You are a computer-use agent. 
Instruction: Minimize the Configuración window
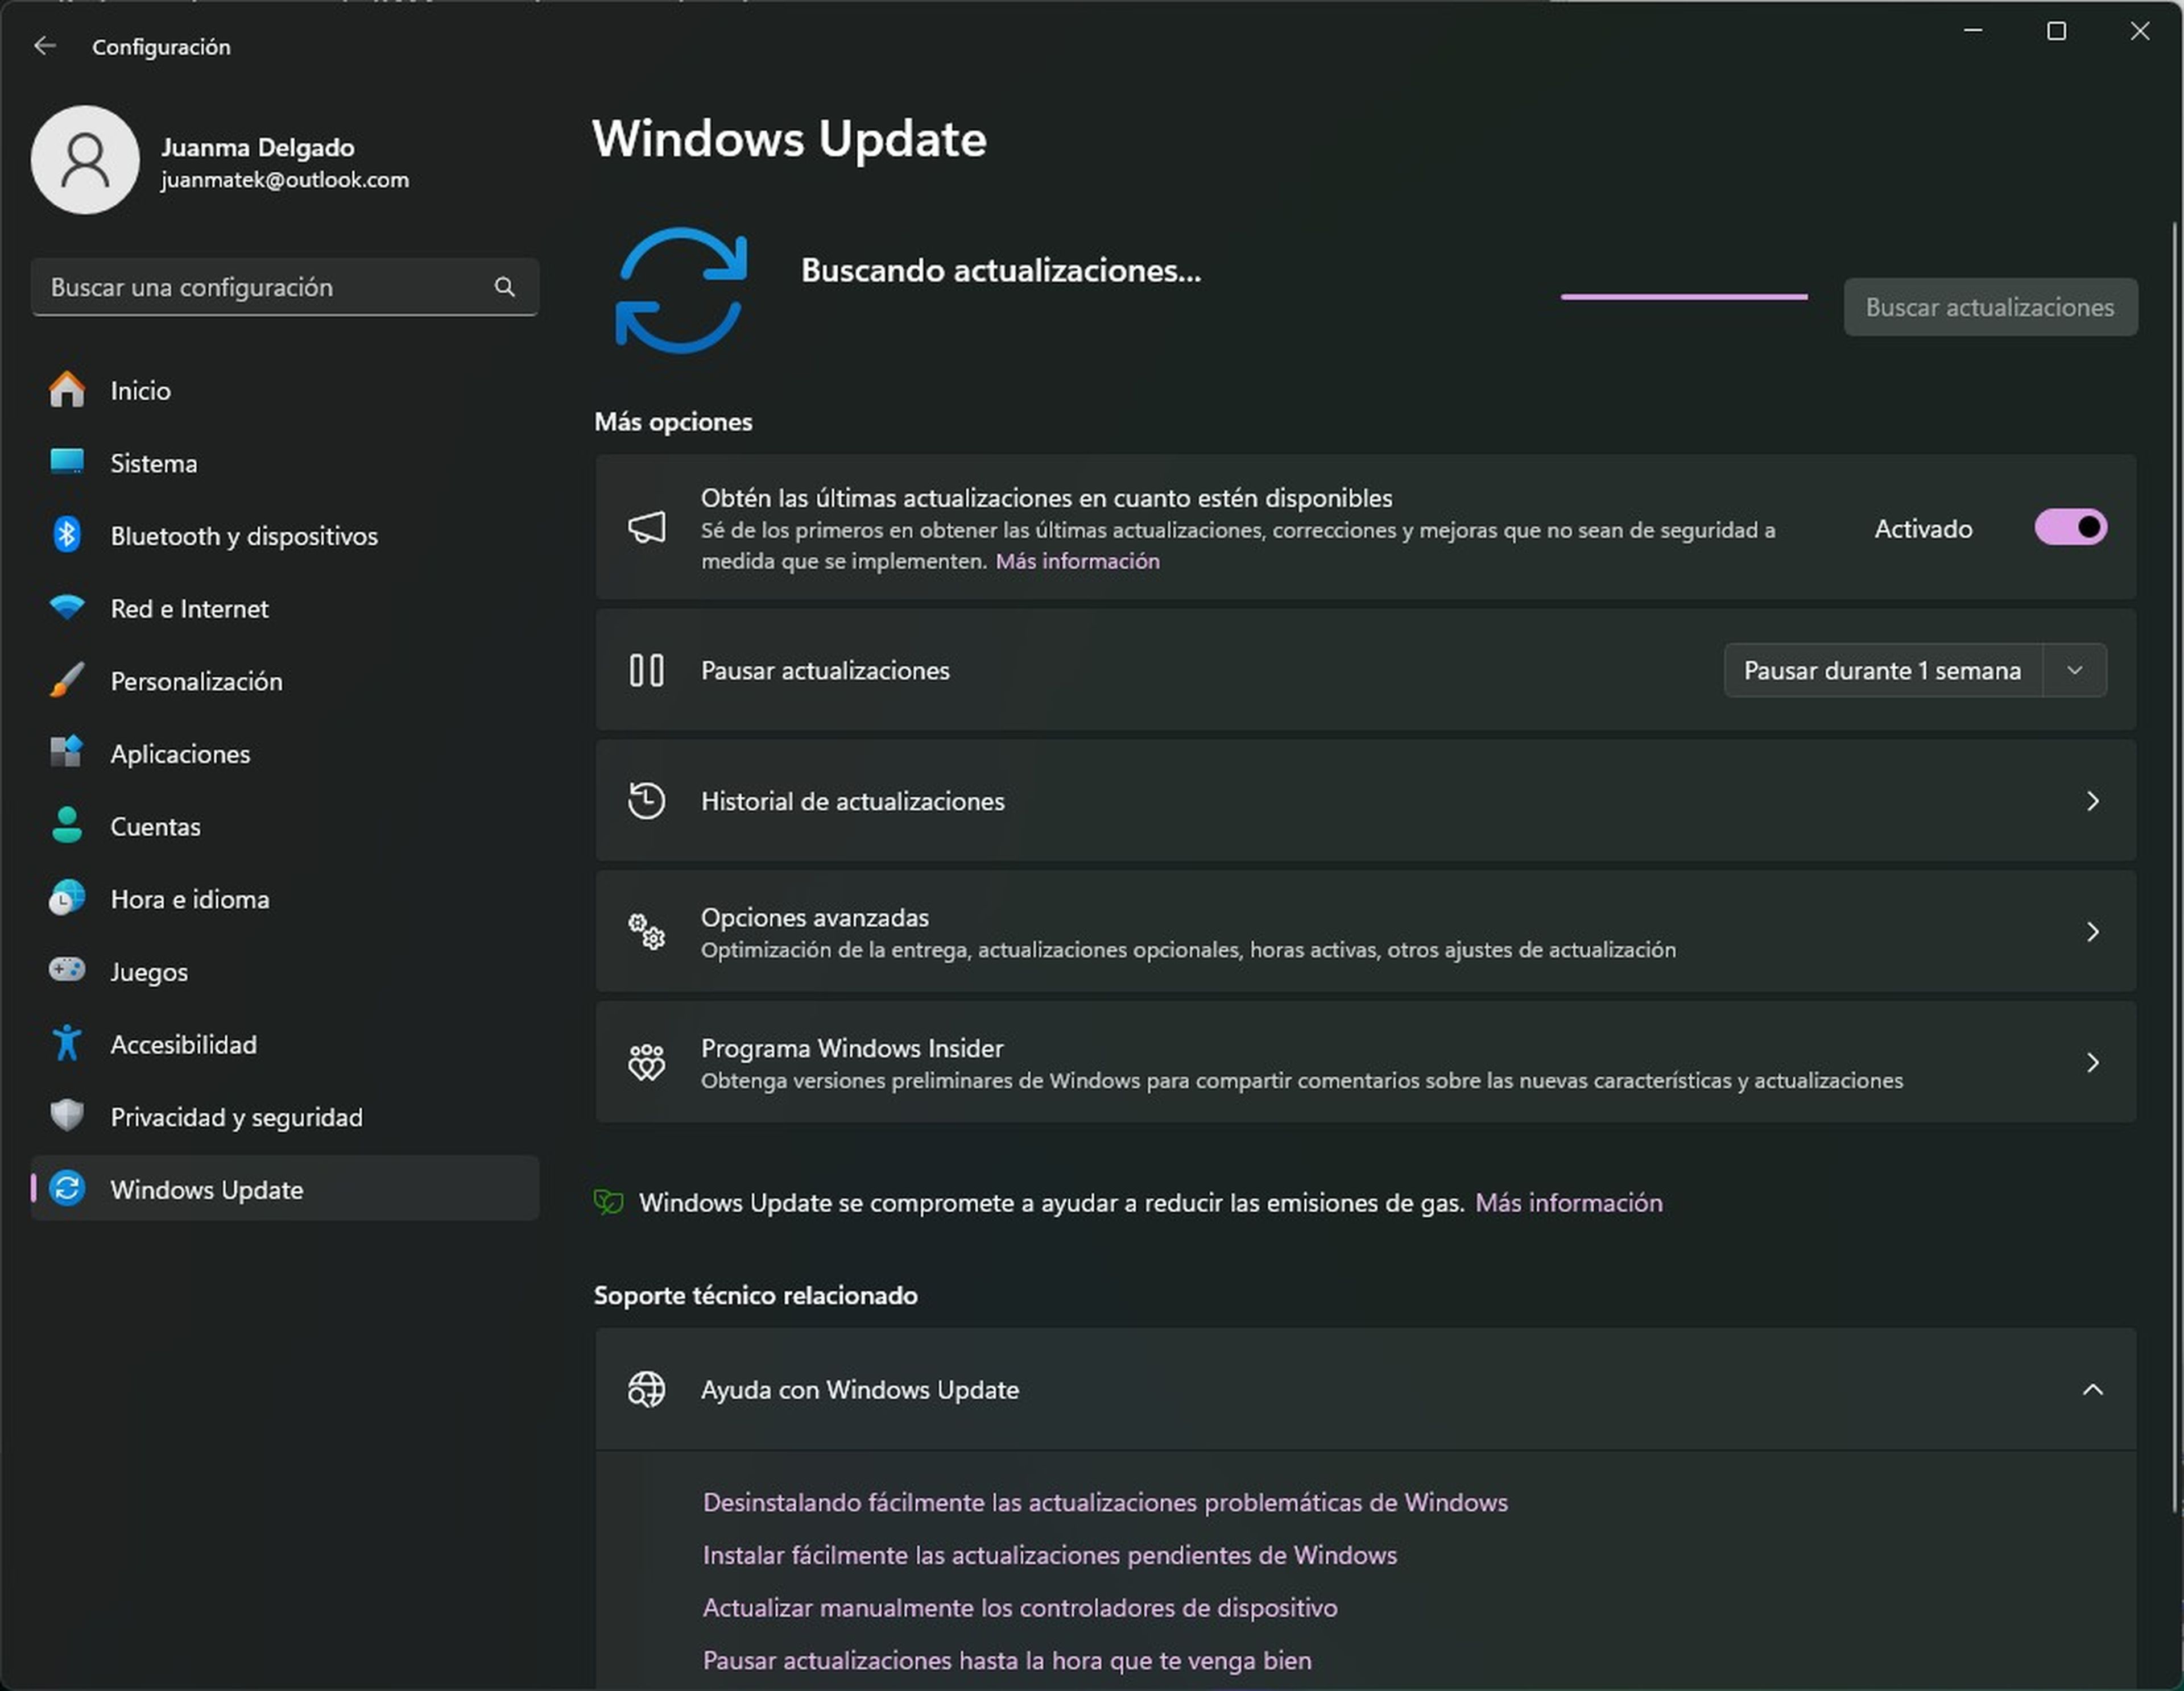pyautogui.click(x=1973, y=31)
